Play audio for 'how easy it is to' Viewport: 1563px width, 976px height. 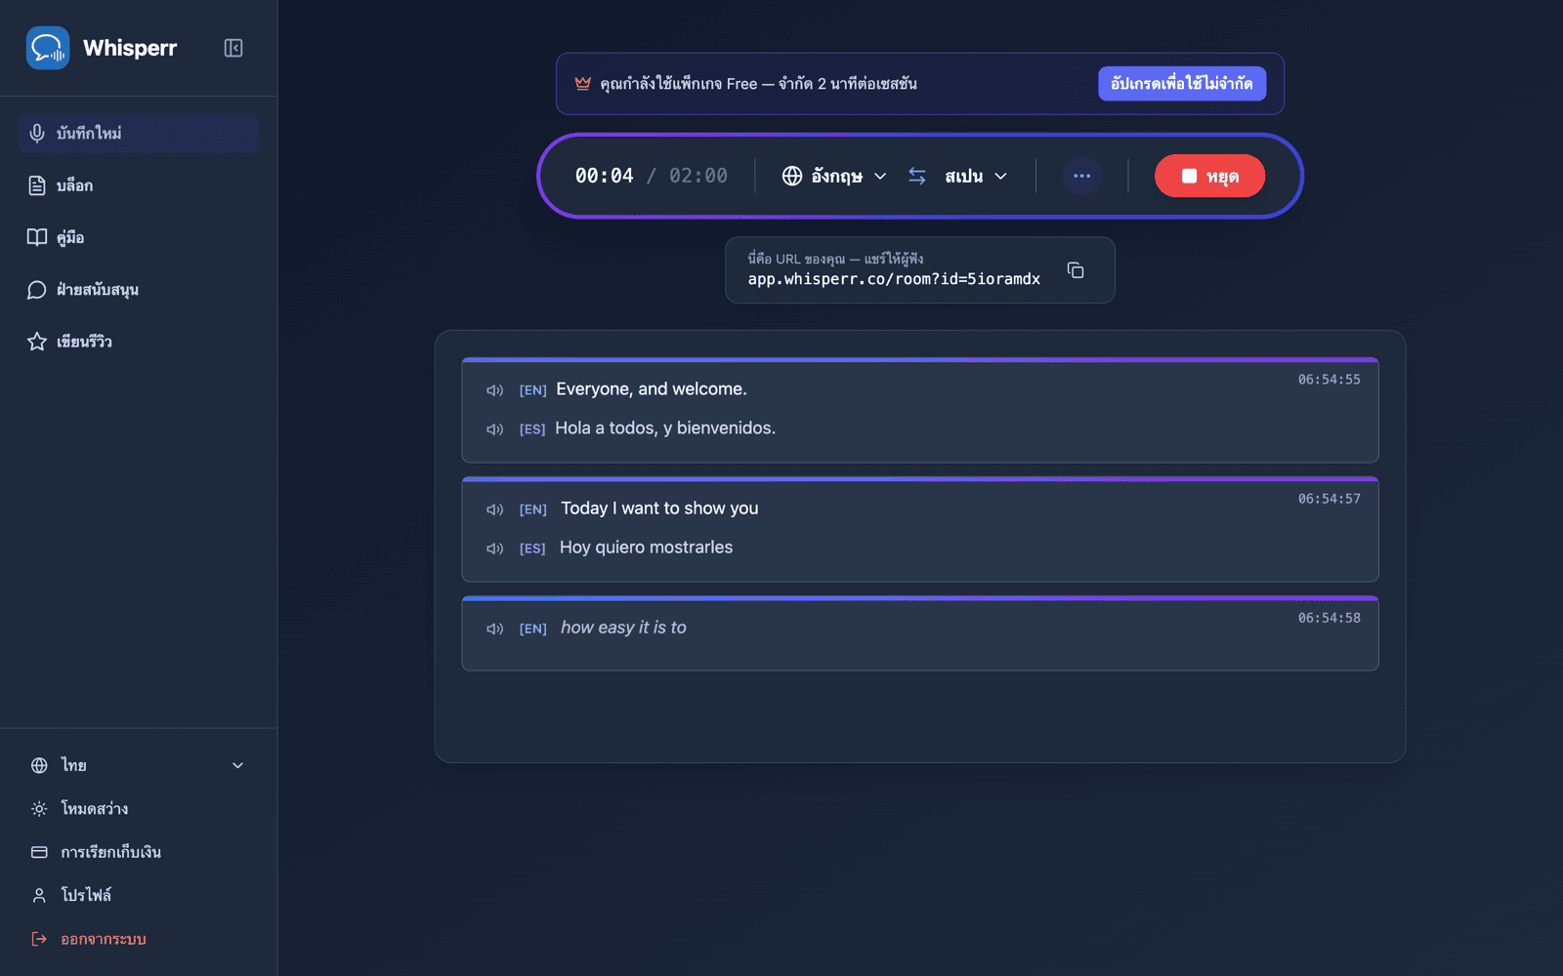(x=495, y=629)
